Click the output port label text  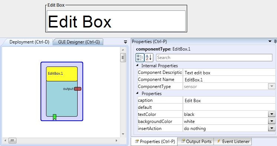(68, 89)
